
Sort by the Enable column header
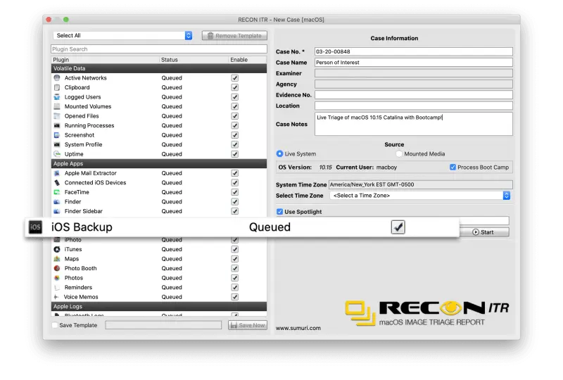[248, 60]
